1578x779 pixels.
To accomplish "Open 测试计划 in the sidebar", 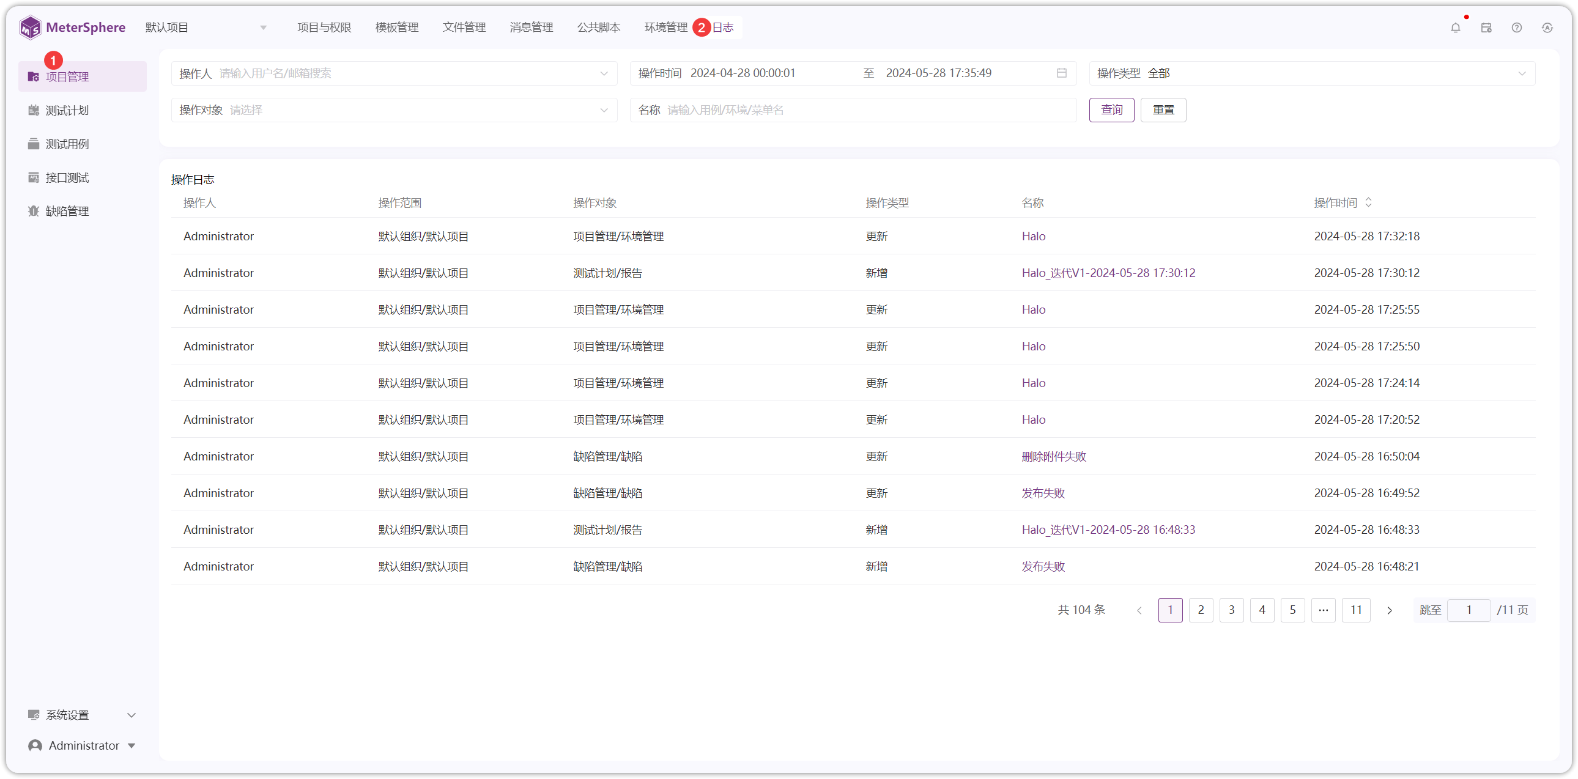I will tap(83, 110).
